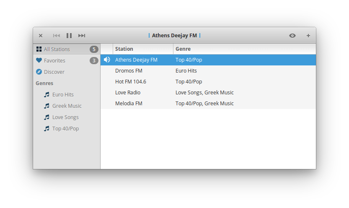Click the Euro Hits music note icon
The width and height of the screenshot is (349, 208).
click(x=47, y=95)
